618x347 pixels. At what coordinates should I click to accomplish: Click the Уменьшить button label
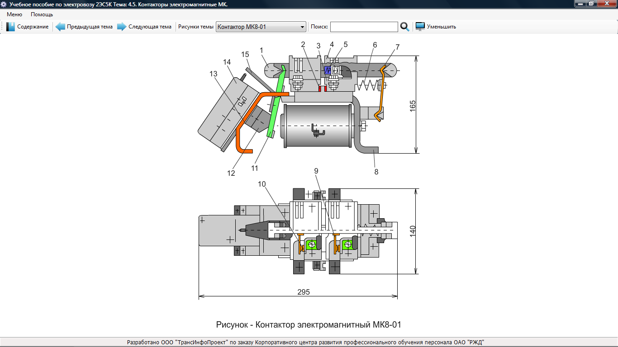pyautogui.click(x=442, y=27)
